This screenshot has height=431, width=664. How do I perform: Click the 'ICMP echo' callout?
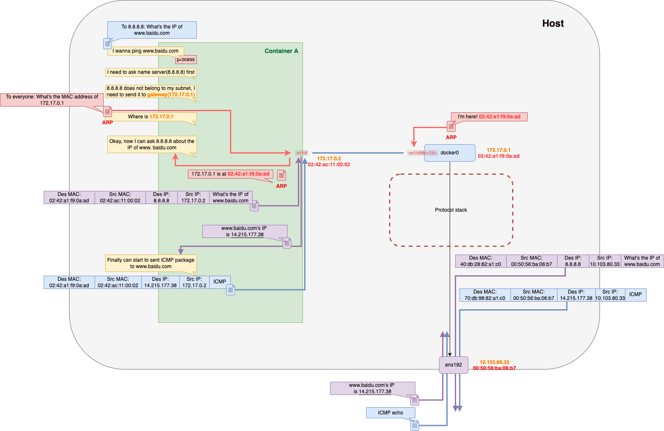click(x=390, y=412)
